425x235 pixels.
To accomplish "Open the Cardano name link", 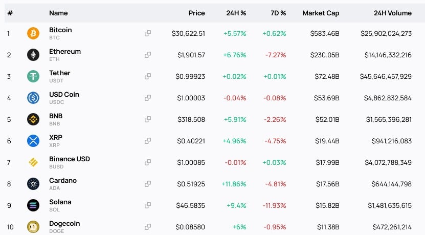I will [63, 180].
